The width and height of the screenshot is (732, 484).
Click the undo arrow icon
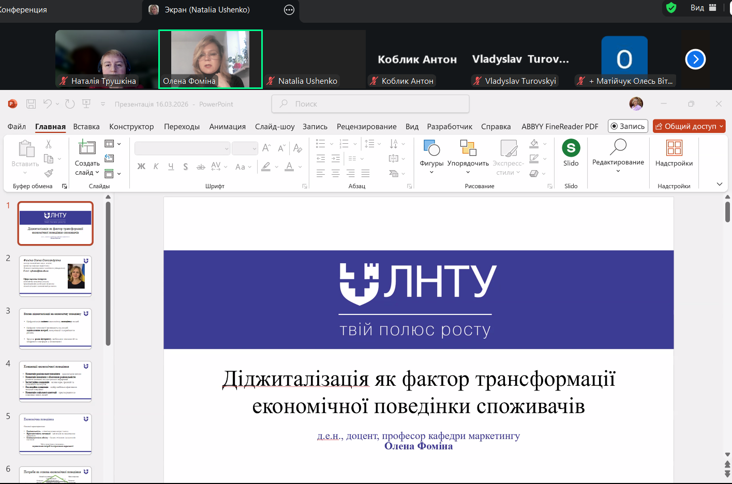48,104
